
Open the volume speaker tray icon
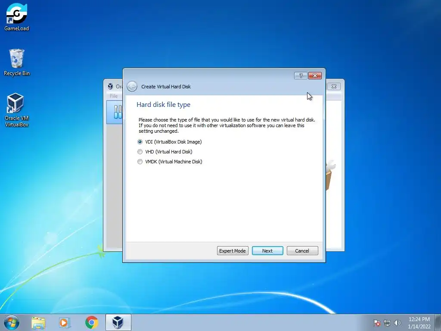(x=398, y=323)
